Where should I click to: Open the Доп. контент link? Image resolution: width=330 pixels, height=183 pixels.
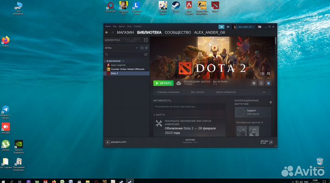(198, 92)
